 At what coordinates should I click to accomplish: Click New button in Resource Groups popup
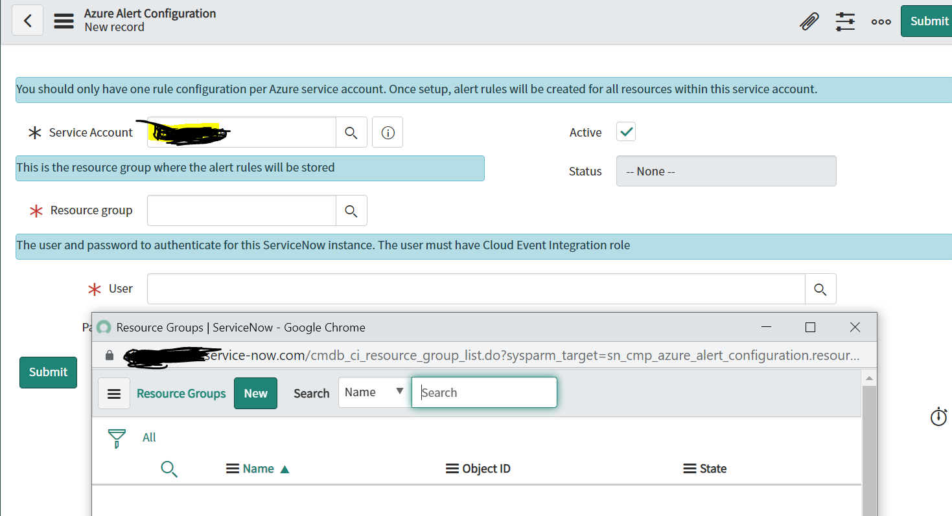tap(255, 393)
